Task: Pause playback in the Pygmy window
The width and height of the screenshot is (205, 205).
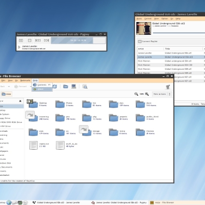Action: pos(21,40)
